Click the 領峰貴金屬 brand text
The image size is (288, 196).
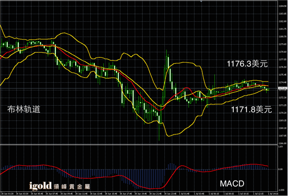coord(72,187)
